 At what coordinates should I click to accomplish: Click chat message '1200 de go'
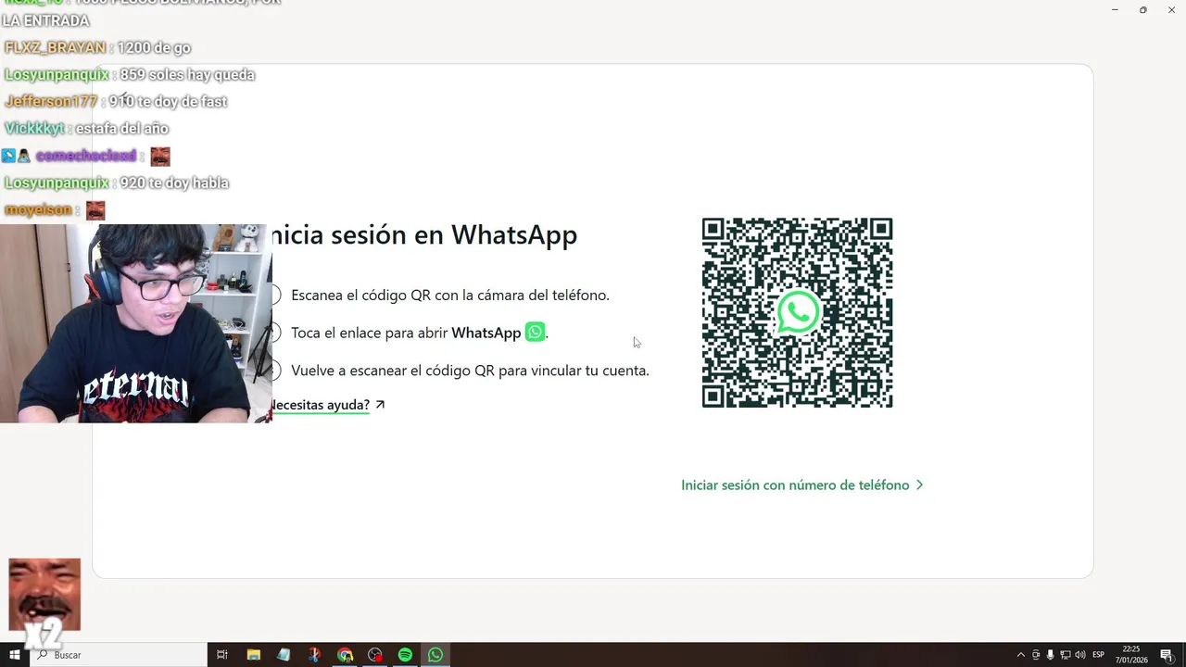tap(154, 48)
